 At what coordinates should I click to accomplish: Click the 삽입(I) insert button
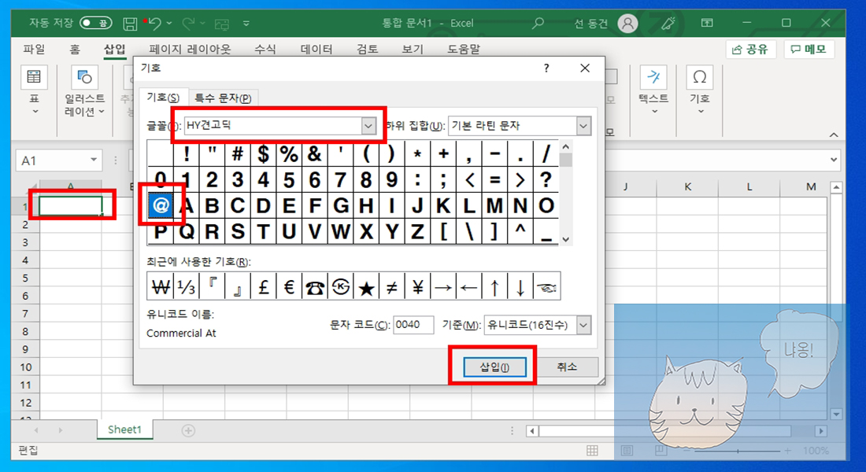pyautogui.click(x=494, y=367)
